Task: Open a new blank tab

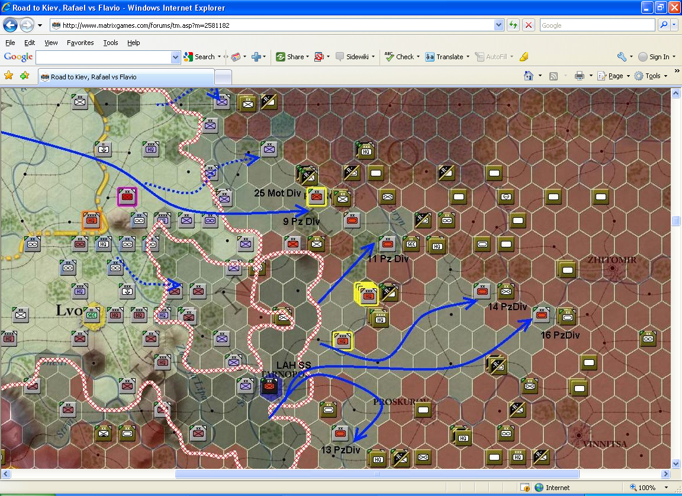Action: pyautogui.click(x=223, y=78)
